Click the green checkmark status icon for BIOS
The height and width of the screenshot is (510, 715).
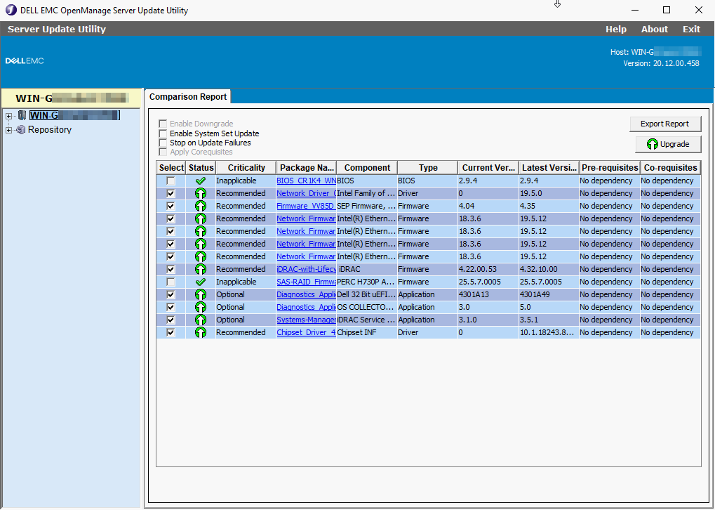200,181
